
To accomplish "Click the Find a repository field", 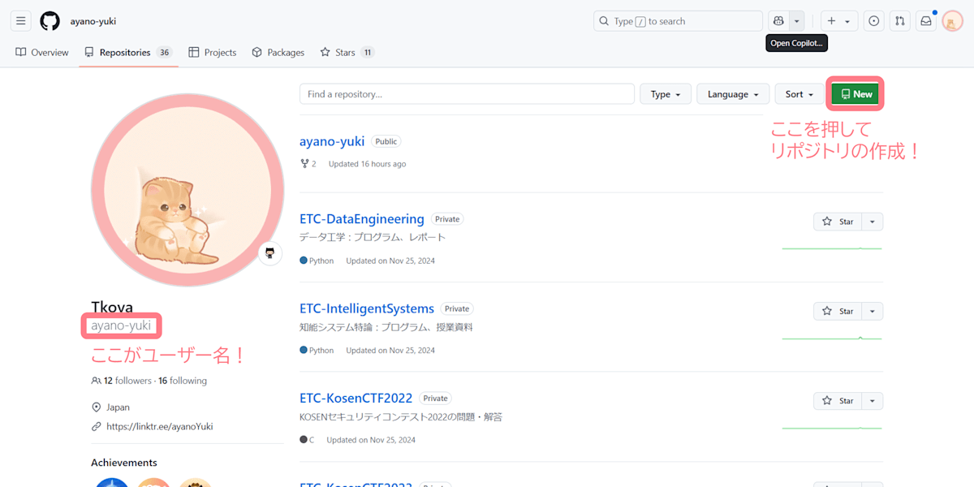I will point(467,94).
